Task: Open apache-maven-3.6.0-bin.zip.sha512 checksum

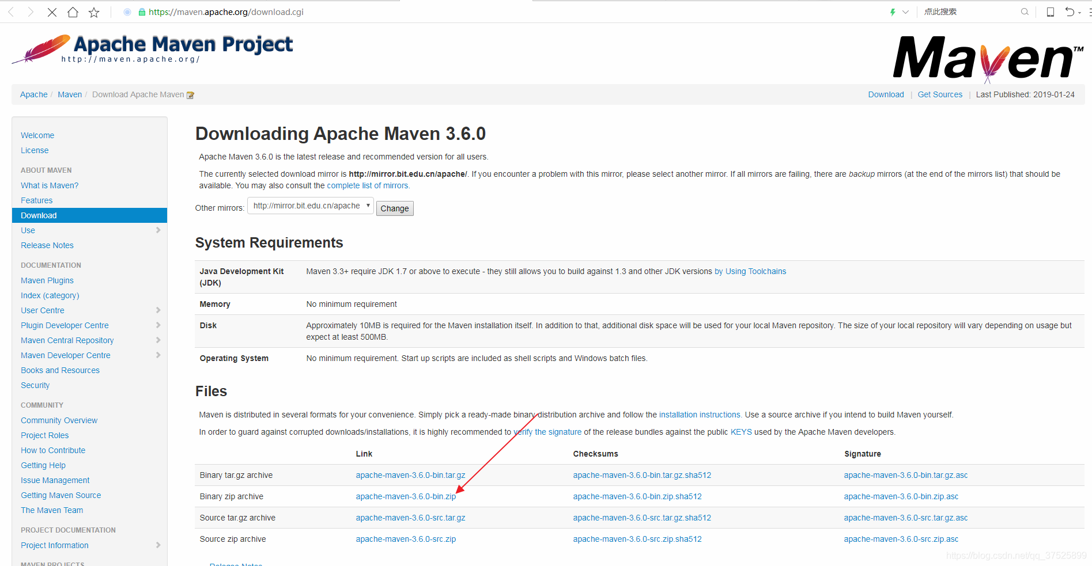Action: tap(637, 496)
